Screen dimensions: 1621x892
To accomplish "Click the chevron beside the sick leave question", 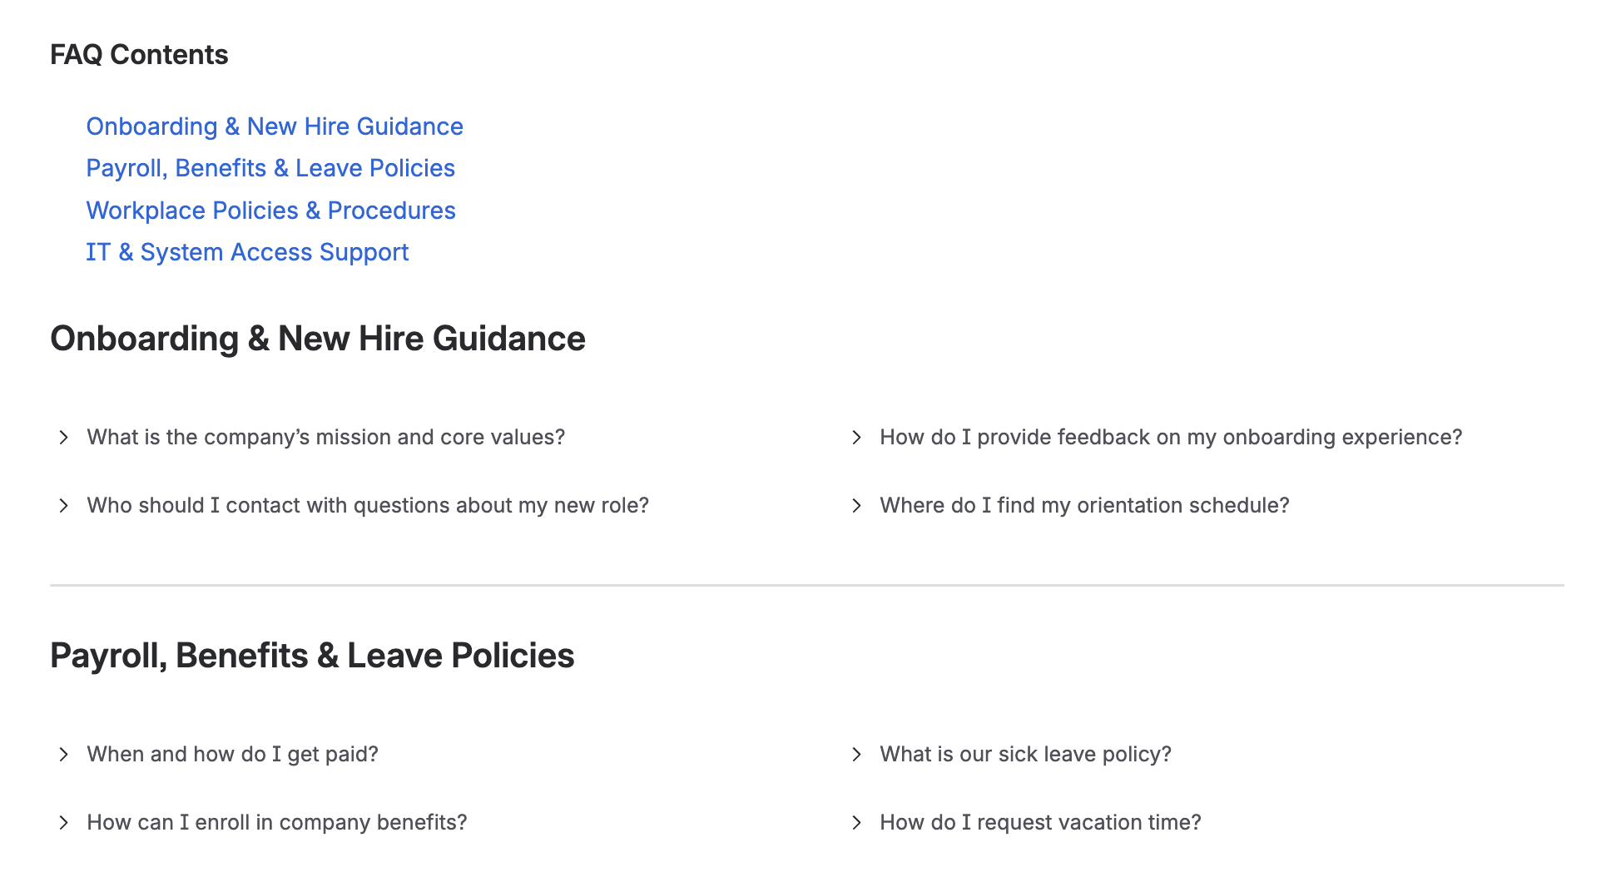I will (857, 754).
